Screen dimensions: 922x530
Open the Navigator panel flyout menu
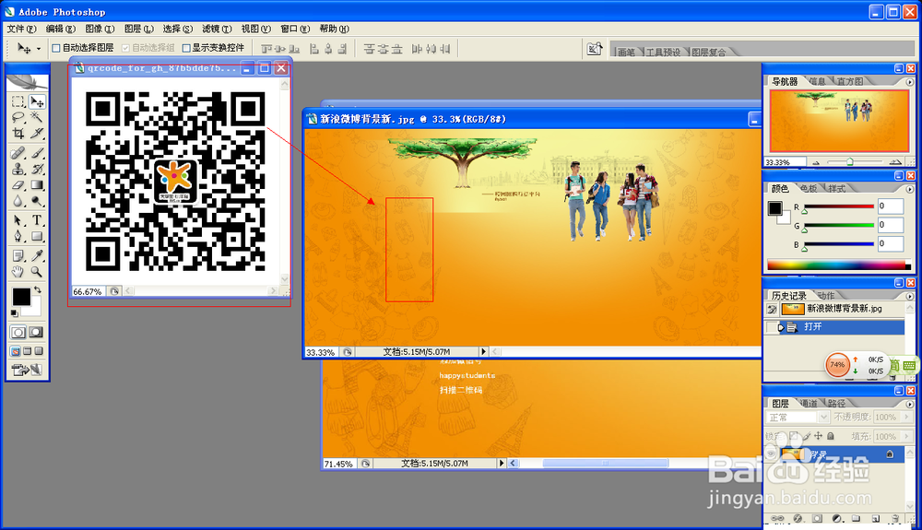[910, 82]
